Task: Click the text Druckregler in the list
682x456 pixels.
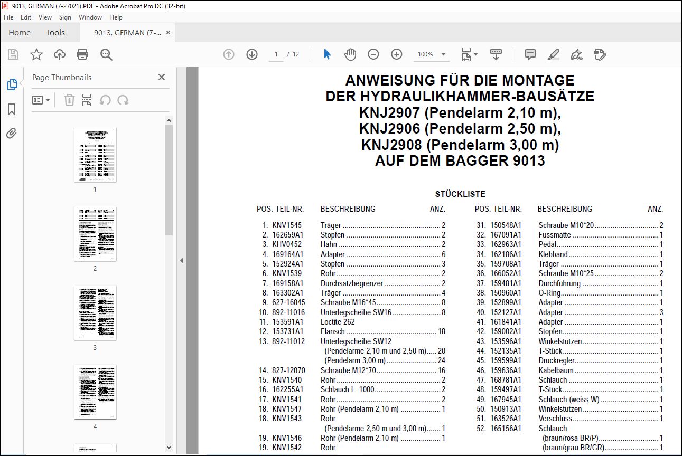Action: (x=557, y=361)
